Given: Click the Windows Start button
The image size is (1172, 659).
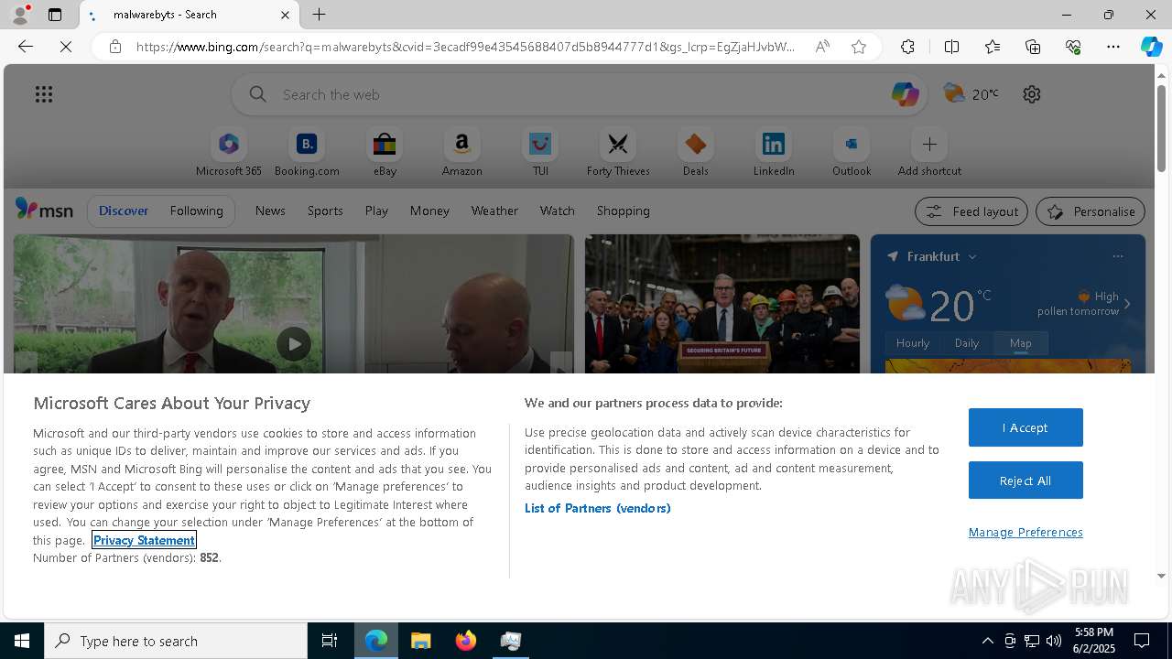Looking at the screenshot, I should coord(22,641).
